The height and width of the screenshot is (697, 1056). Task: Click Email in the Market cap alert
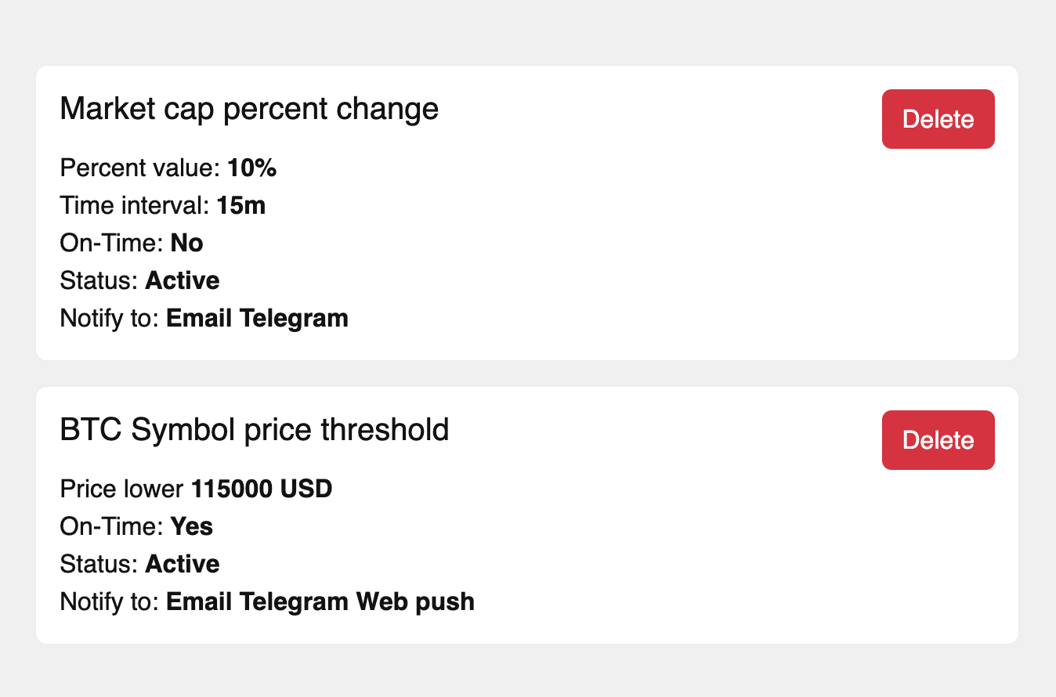[200, 319]
